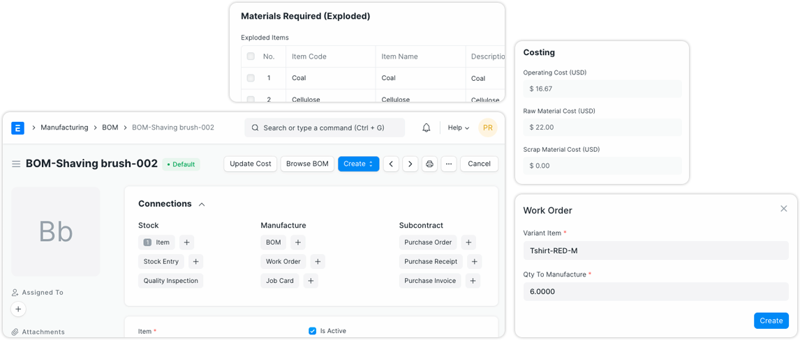Click the Operating Cost value field
The image size is (800, 340).
tap(602, 88)
